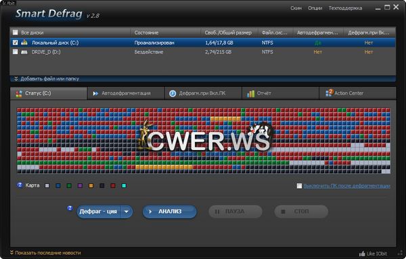Open the Action Center tab
Image resolution: width=406 pixels, height=259 pixels.
(357, 93)
